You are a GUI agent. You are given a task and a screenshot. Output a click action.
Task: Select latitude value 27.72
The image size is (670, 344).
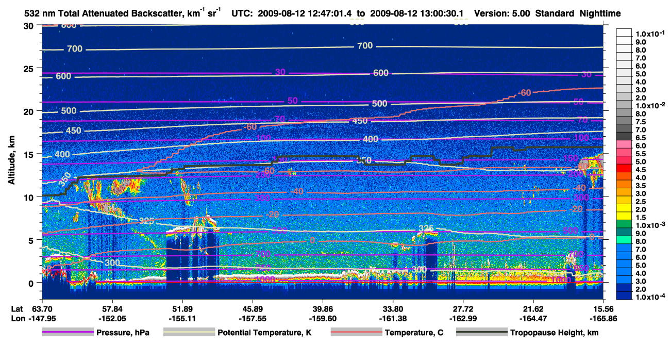coord(463,308)
